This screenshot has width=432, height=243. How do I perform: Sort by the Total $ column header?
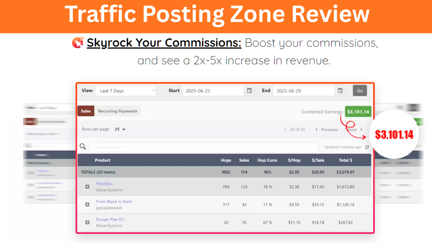345,160
